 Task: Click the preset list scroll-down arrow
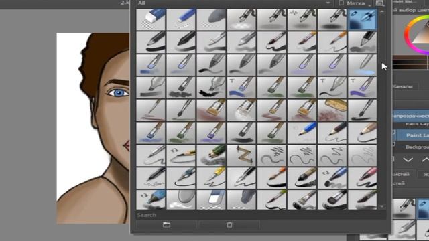[382, 206]
